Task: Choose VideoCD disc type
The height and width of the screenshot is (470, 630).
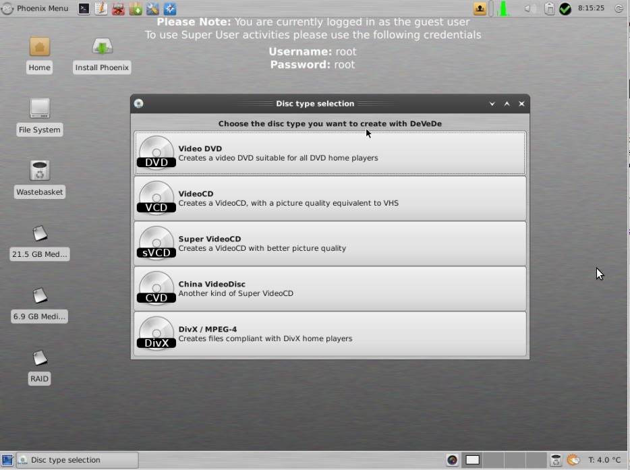Action: click(x=330, y=198)
